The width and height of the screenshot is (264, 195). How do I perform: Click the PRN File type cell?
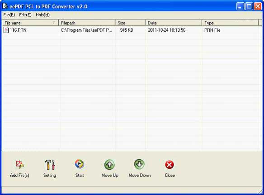click(x=212, y=30)
